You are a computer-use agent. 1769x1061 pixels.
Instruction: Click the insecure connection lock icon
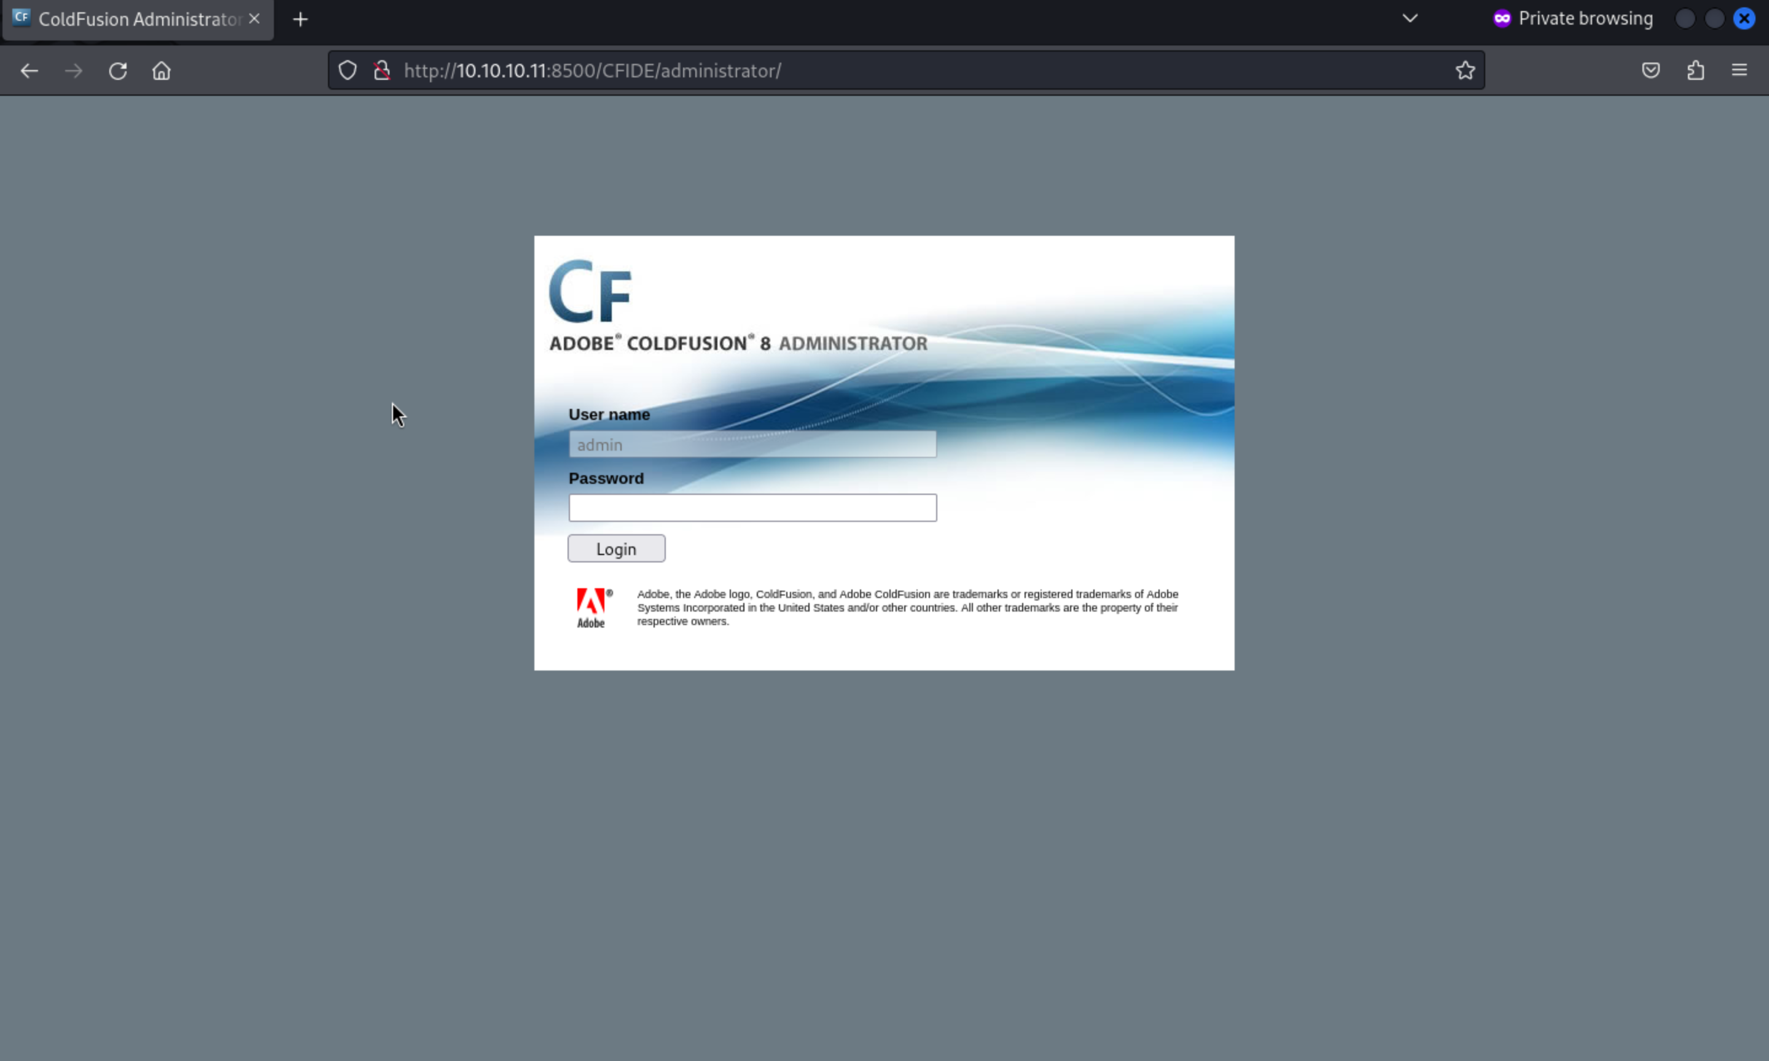[382, 71]
